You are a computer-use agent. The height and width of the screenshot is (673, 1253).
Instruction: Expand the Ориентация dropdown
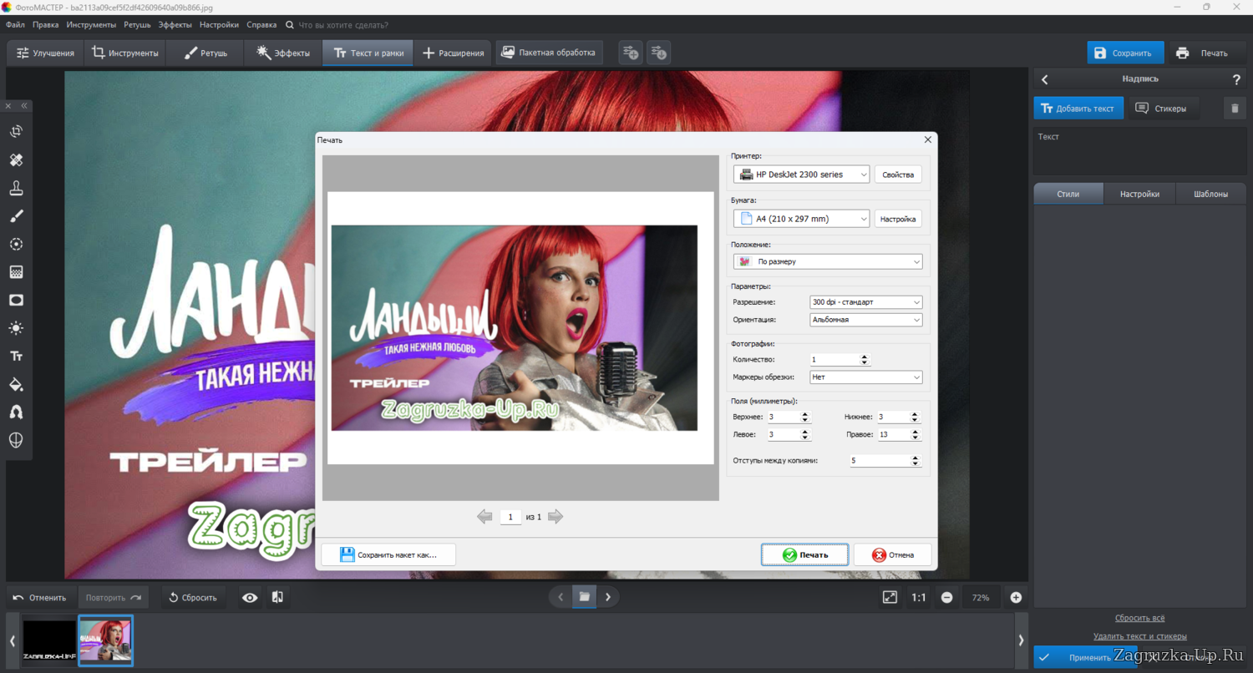(x=865, y=320)
